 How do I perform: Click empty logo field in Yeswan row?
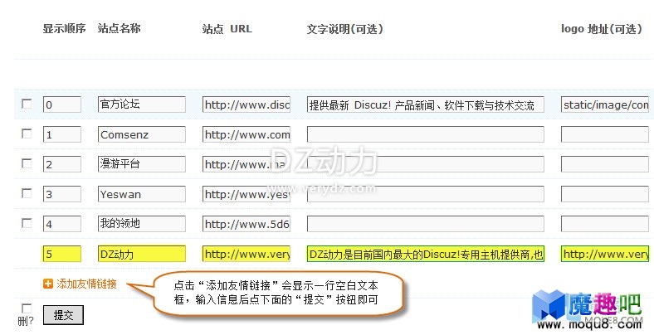tap(605, 194)
